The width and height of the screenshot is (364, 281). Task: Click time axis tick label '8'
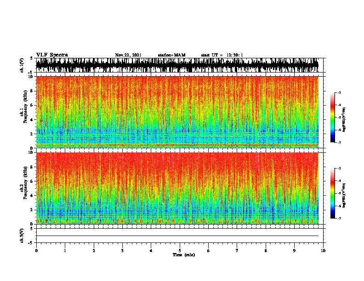click(266, 250)
